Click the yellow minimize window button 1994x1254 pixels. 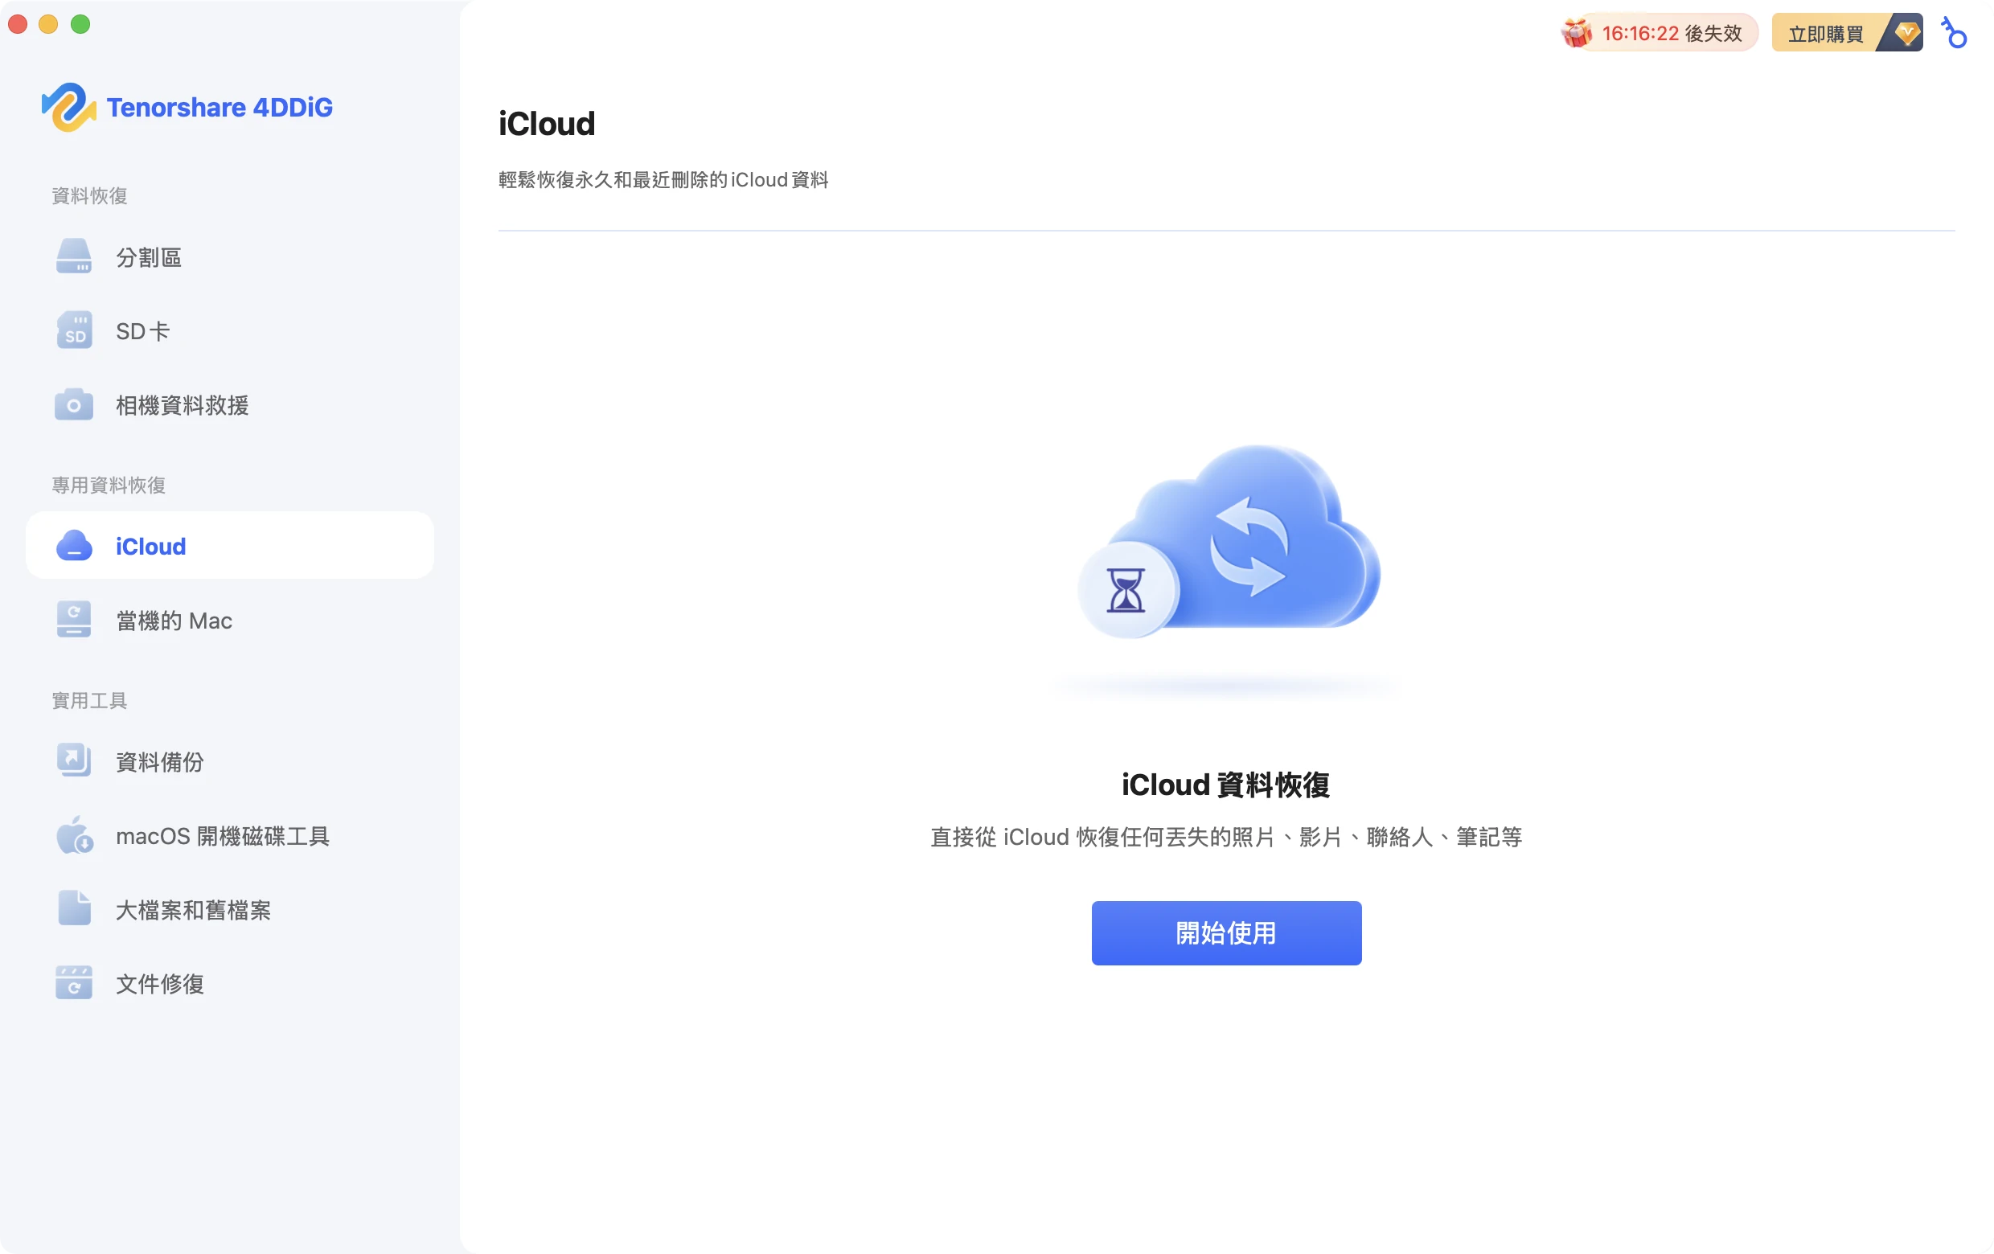click(49, 24)
